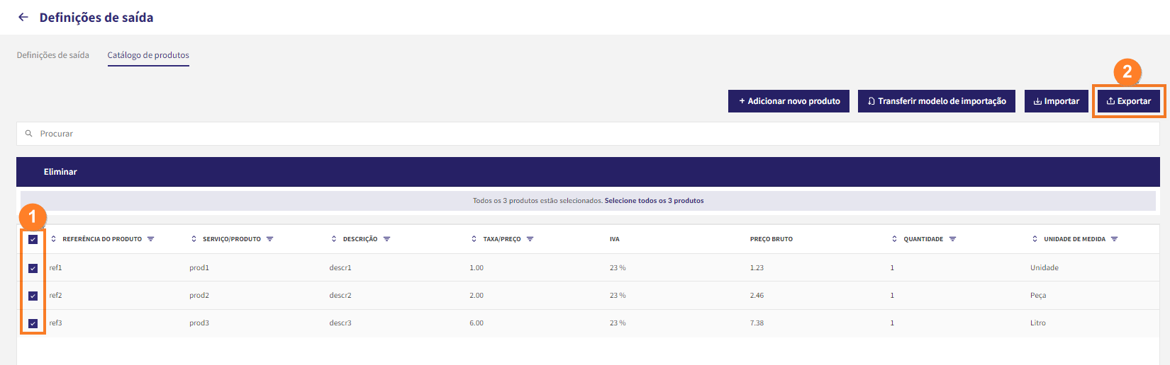Click Eliminar in the action bar
Screen dimensions: 1170x365
click(x=60, y=172)
